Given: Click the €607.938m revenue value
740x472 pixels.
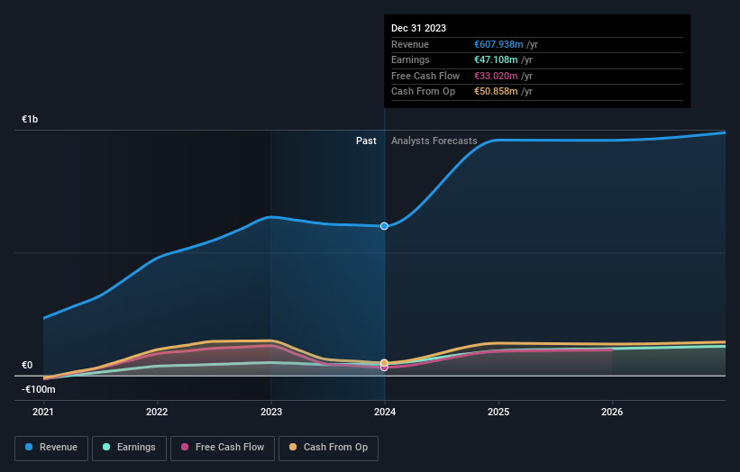Looking at the screenshot, I should (x=498, y=44).
